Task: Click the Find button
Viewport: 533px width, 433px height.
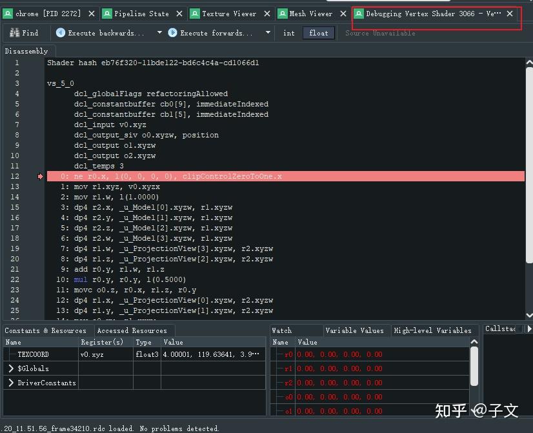Action: pyautogui.click(x=24, y=32)
